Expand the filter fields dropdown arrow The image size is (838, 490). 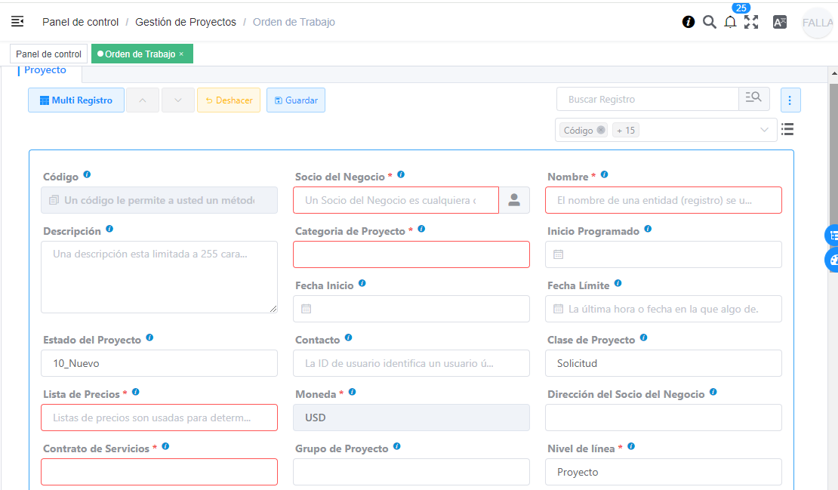click(x=765, y=129)
